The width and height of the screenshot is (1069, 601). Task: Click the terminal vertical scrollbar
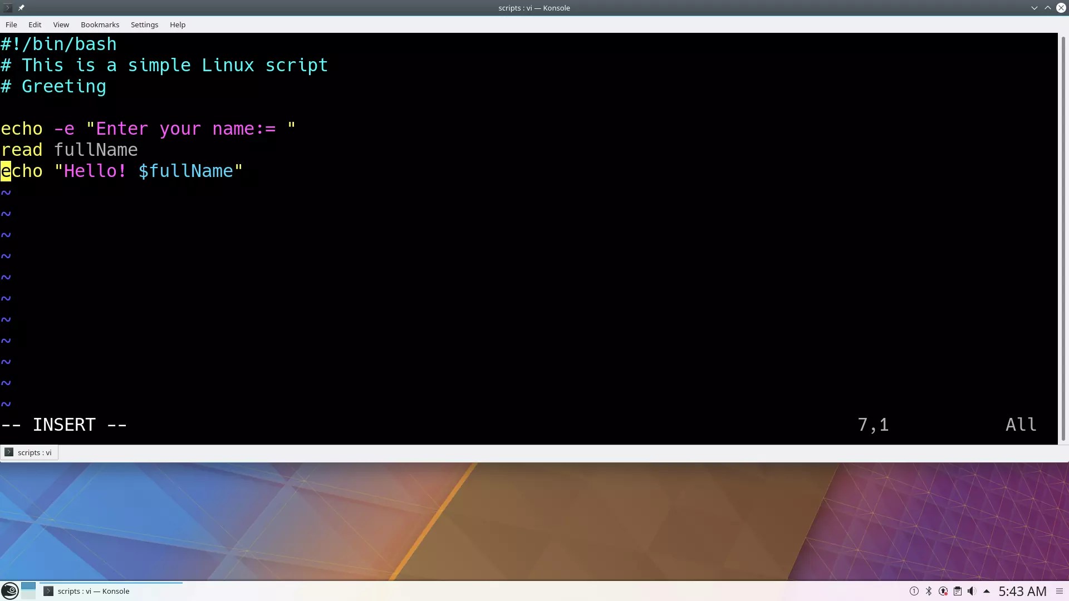coord(1063,239)
